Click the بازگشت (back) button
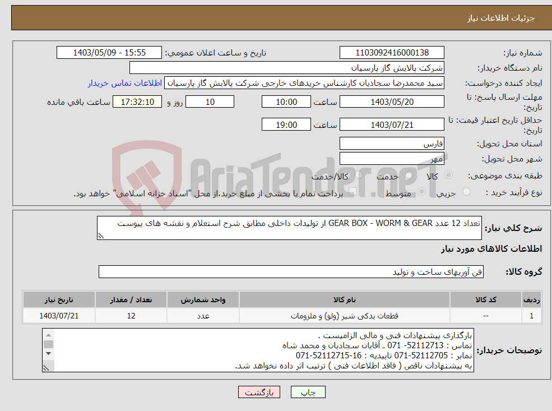Viewport: 552px width, 411px height. click(259, 392)
